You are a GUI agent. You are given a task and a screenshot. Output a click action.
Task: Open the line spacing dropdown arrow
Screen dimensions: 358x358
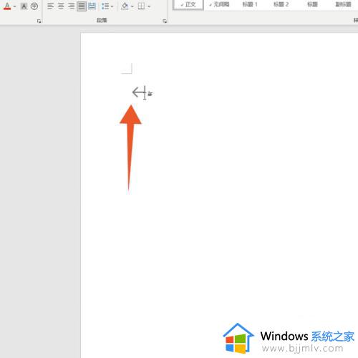pyautogui.click(x=112, y=6)
